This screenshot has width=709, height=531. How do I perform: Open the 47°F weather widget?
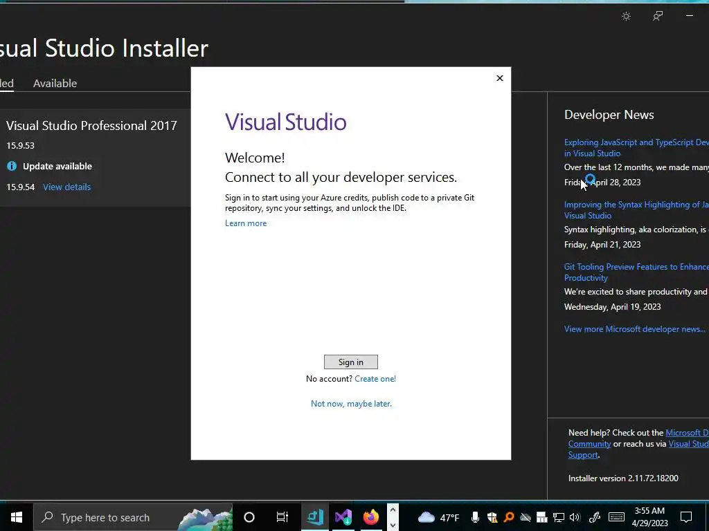(438, 517)
